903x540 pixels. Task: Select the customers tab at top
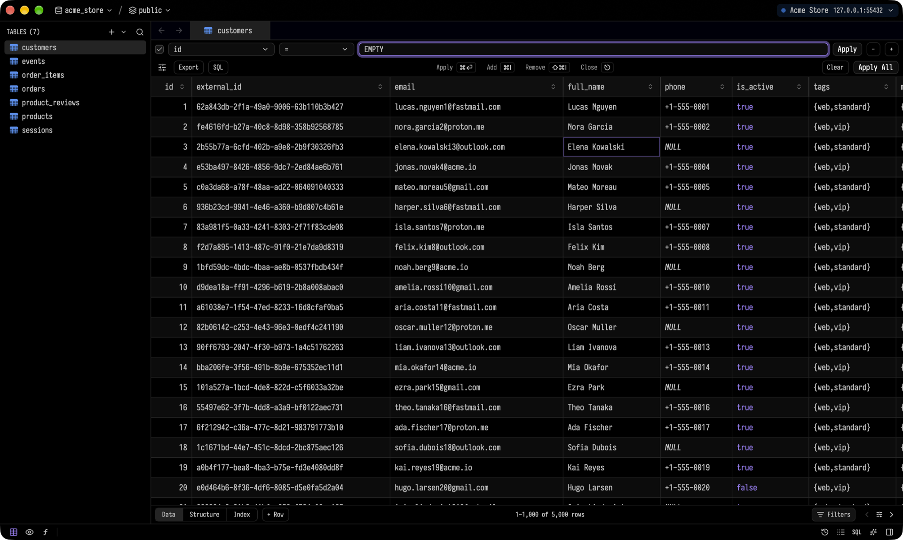(x=230, y=31)
